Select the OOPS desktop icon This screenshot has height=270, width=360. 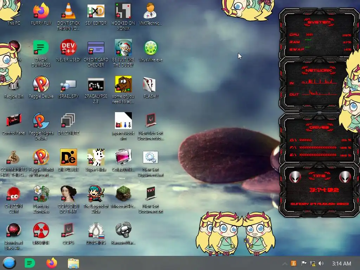coord(69,233)
